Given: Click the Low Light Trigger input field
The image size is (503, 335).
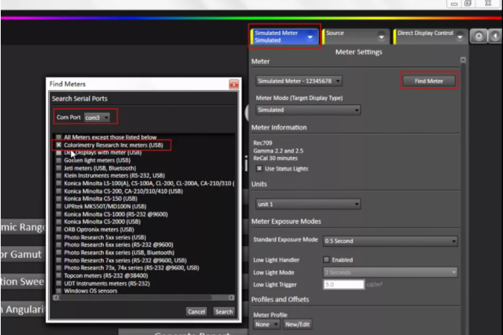Looking at the screenshot, I should [344, 285].
